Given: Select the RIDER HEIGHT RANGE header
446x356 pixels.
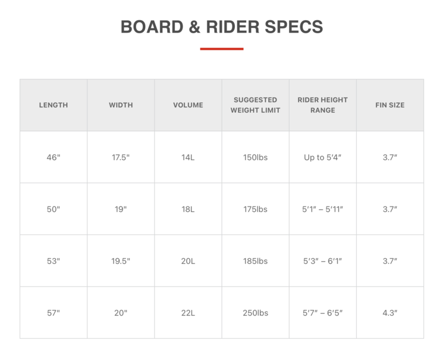Looking at the screenshot, I should (322, 105).
